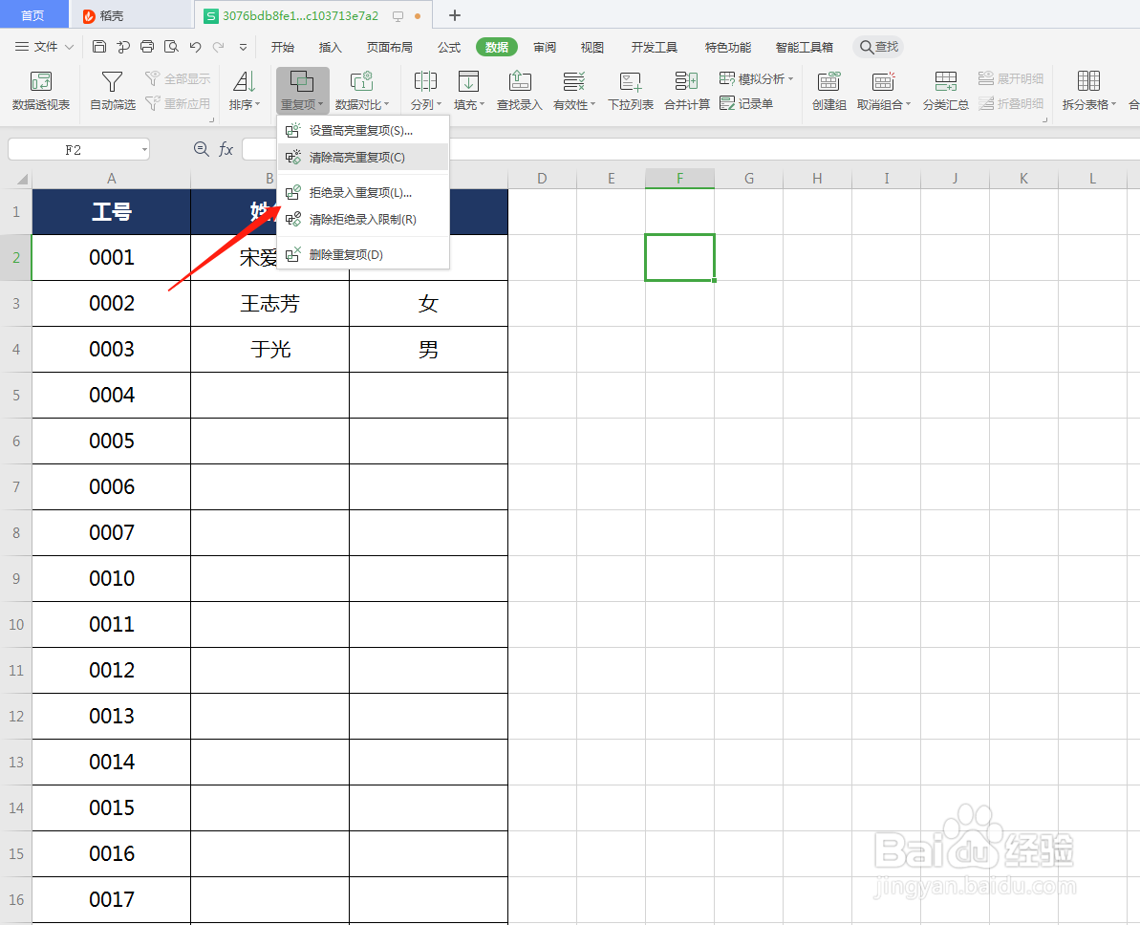Viewport: 1140px width, 925px height.
Task: Switch to the 开始 ribbon tab
Action: click(282, 47)
